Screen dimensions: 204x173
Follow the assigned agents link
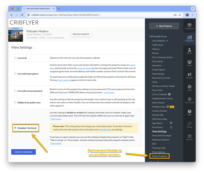point(84,68)
